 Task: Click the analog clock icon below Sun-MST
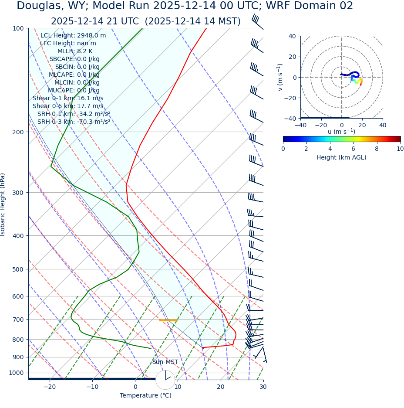point(165,380)
